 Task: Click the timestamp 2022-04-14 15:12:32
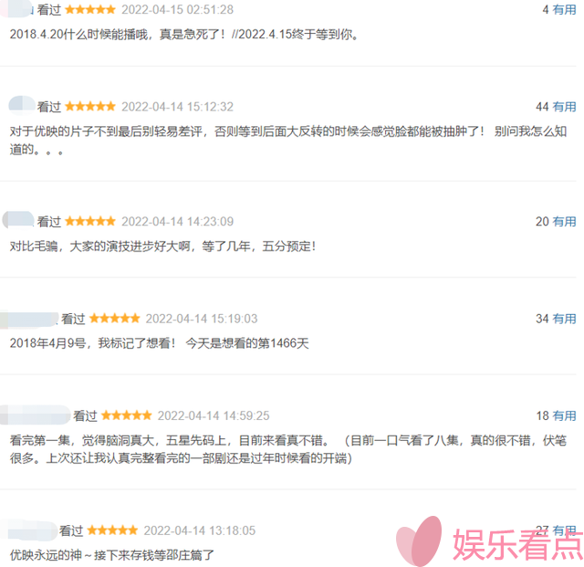point(178,107)
